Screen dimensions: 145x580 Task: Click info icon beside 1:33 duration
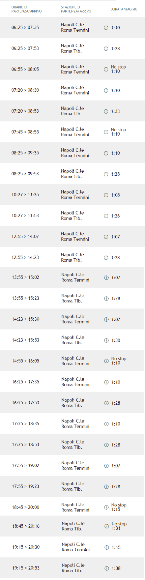tap(106, 111)
